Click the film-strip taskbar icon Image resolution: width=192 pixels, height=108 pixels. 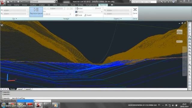pos(47,105)
